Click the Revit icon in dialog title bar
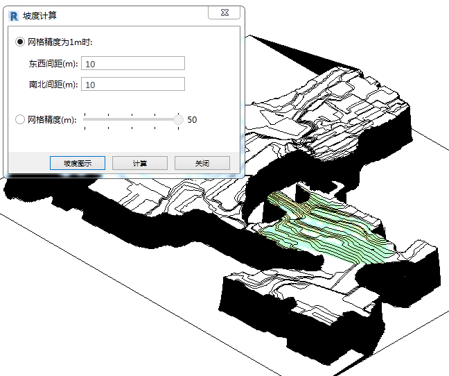449x376 pixels. click(x=13, y=14)
